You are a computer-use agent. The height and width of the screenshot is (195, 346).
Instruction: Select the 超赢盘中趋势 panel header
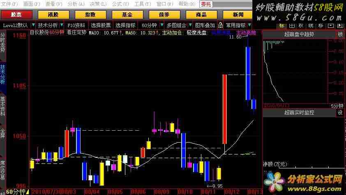click(x=299, y=34)
